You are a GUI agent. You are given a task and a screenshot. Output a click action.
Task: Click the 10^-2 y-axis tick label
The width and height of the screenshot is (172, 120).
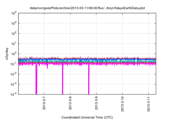13,74
